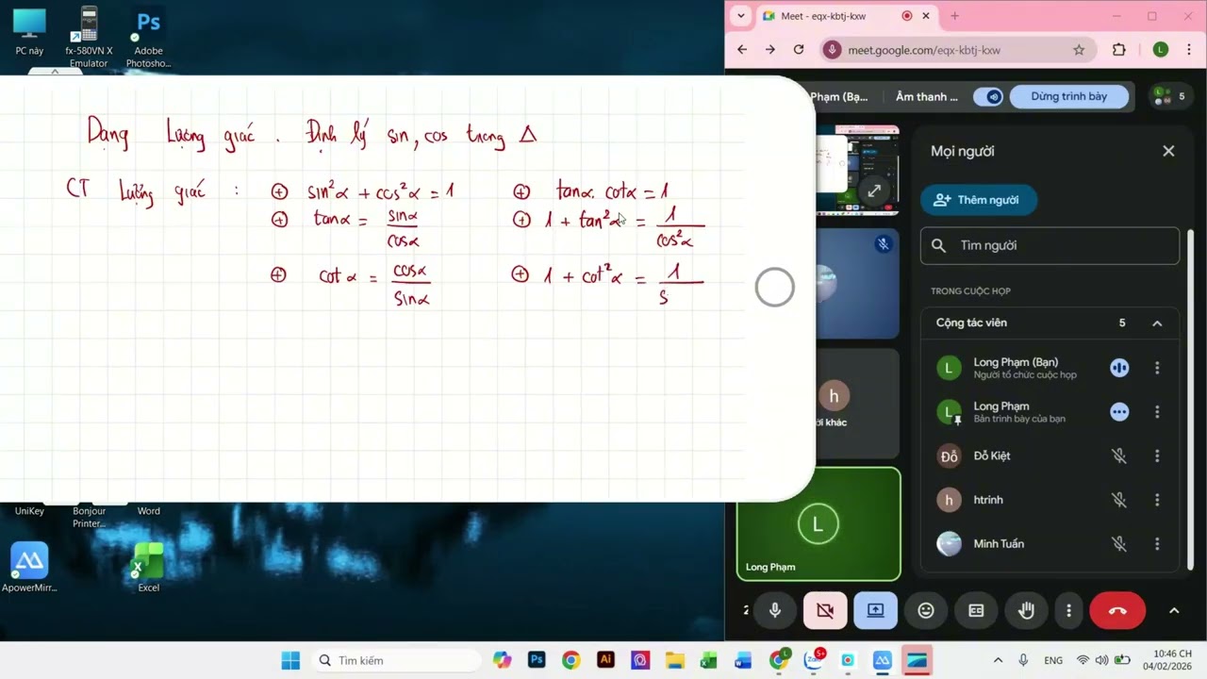
Task: Click Minh Tuấn's muted mic icon
Action: 1119,544
